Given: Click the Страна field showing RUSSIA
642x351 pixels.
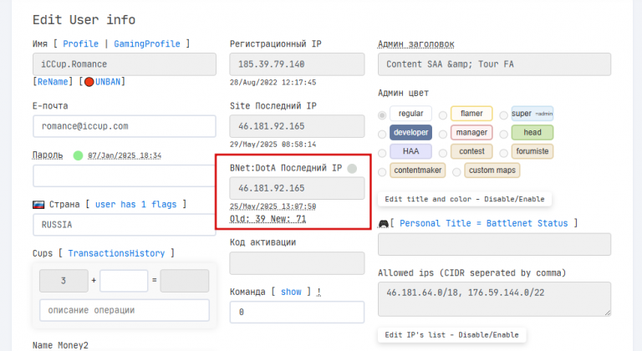Looking at the screenshot, I should pos(125,225).
